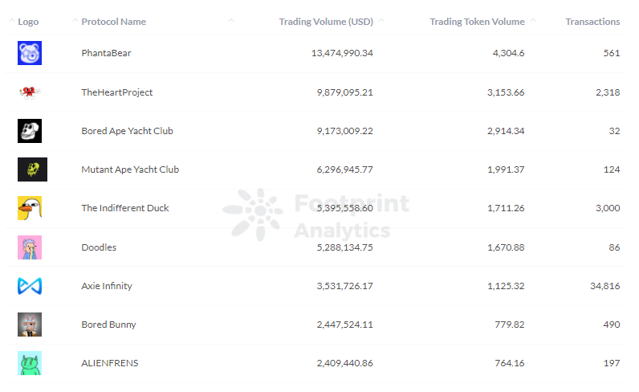This screenshot has width=639, height=392.
Task: Select the ALIENFRENS row name
Action: coord(110,363)
